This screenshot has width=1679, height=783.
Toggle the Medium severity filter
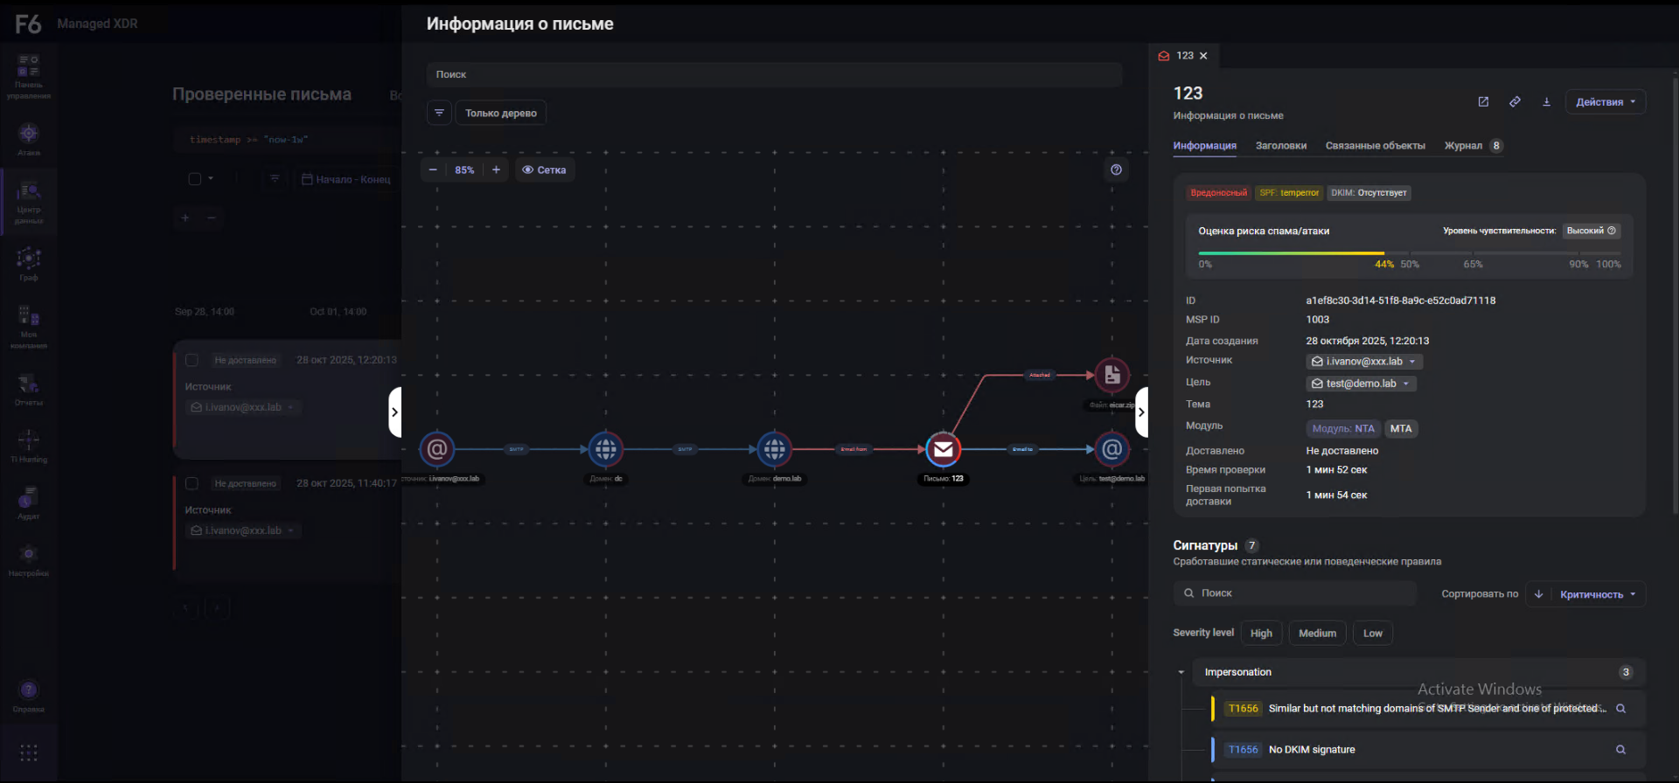point(1317,634)
